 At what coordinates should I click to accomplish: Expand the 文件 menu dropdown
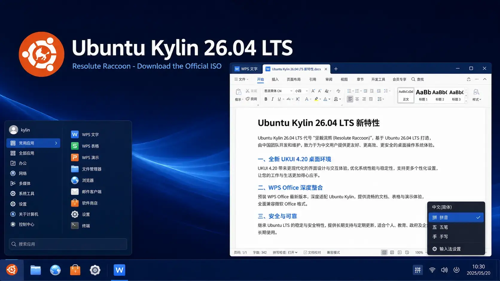pyautogui.click(x=241, y=79)
